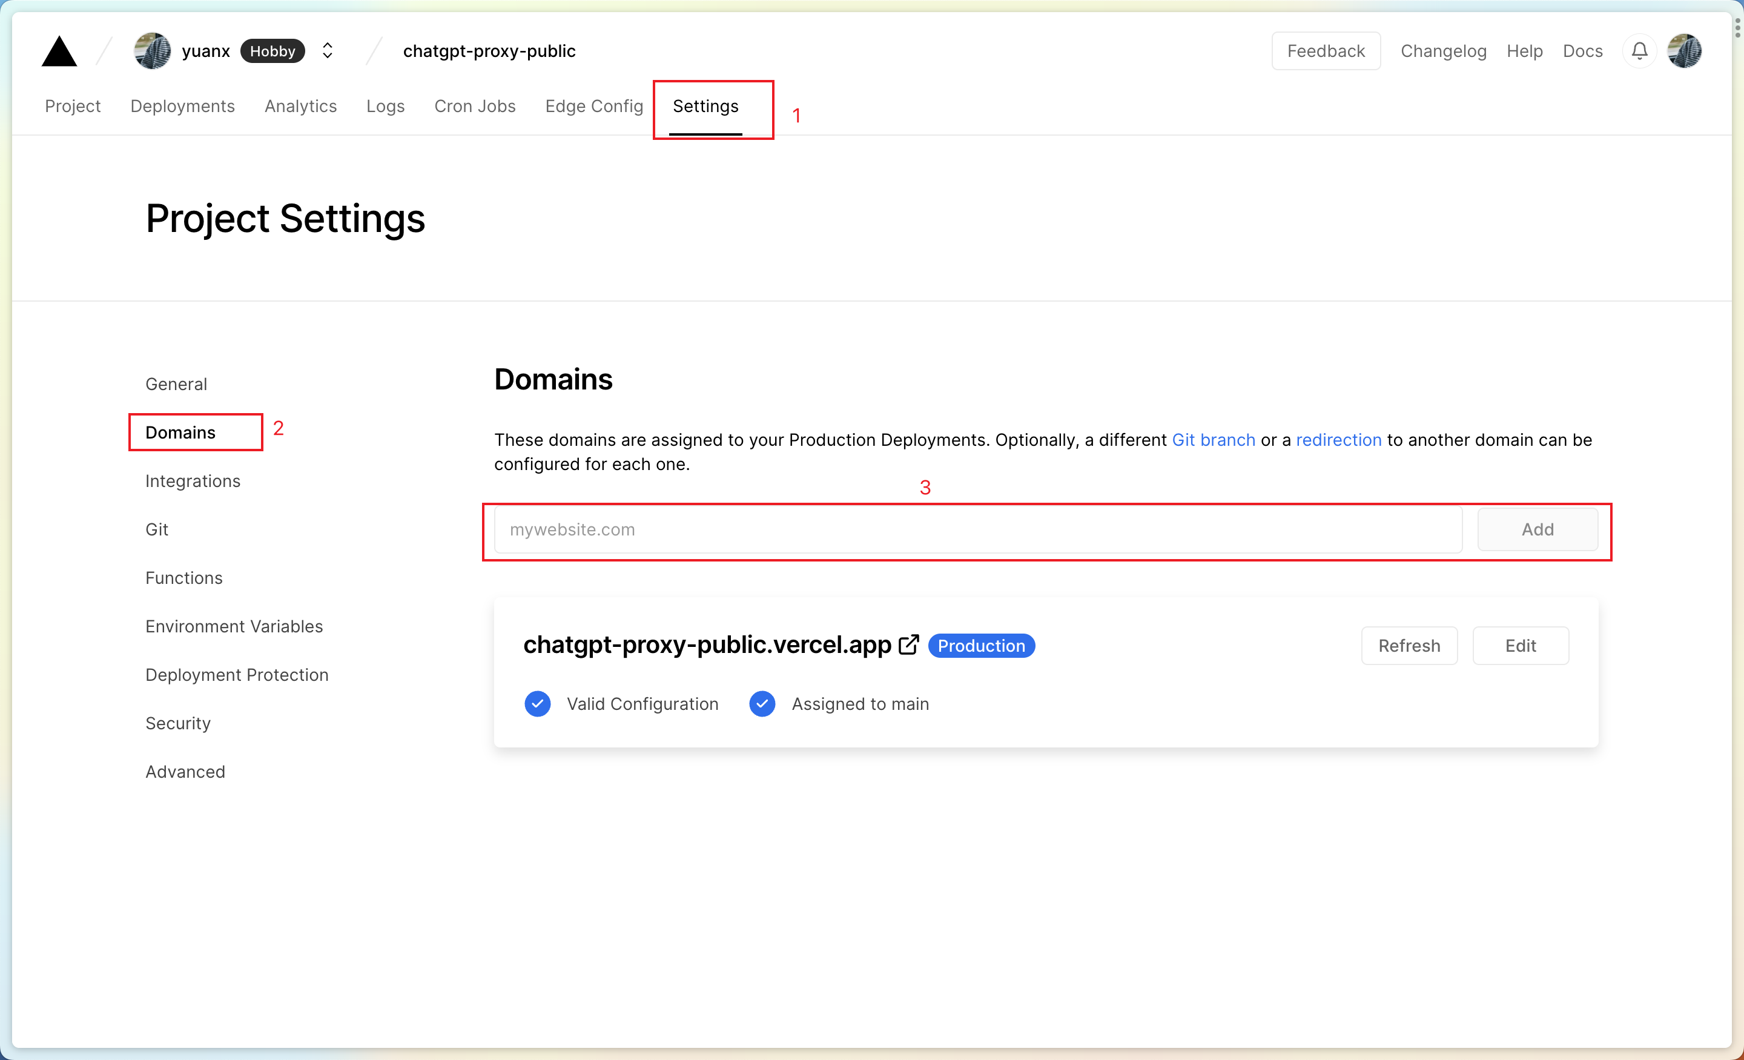
Task: Follow the Git branch link
Action: 1213,440
